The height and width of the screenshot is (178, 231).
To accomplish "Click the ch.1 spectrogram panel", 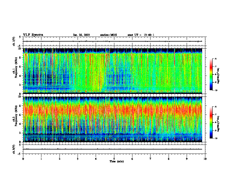I will coord(113,71).
